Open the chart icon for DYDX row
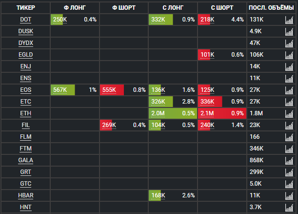Screen dimensions: 298x214 [x=289, y=43]
